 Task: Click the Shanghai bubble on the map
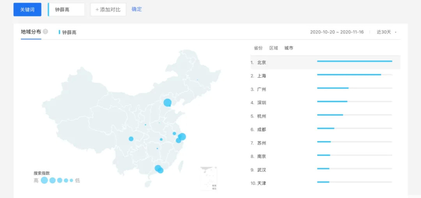(x=182, y=136)
